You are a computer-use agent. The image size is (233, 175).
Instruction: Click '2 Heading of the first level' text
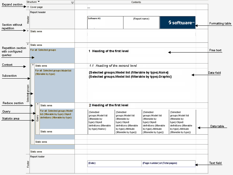click(109, 105)
